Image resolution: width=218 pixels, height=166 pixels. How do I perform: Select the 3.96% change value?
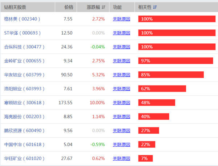click(98, 88)
